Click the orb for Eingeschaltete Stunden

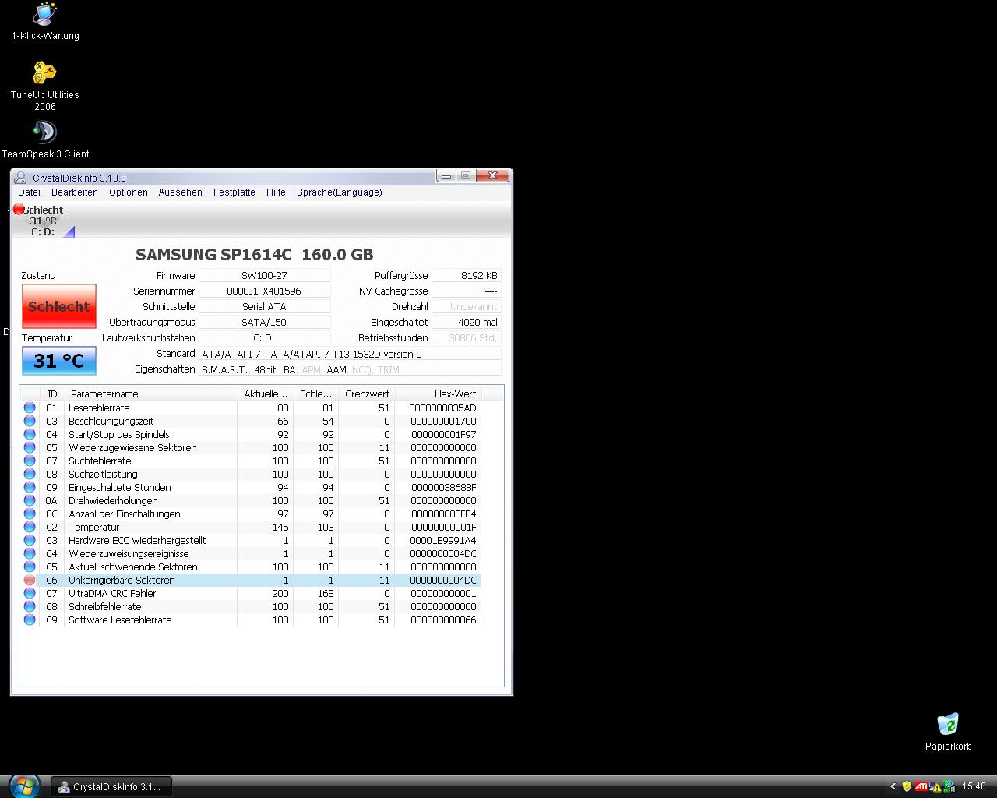pyautogui.click(x=30, y=487)
